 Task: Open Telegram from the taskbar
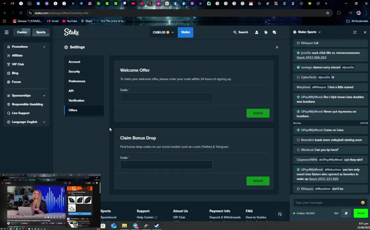135,226
